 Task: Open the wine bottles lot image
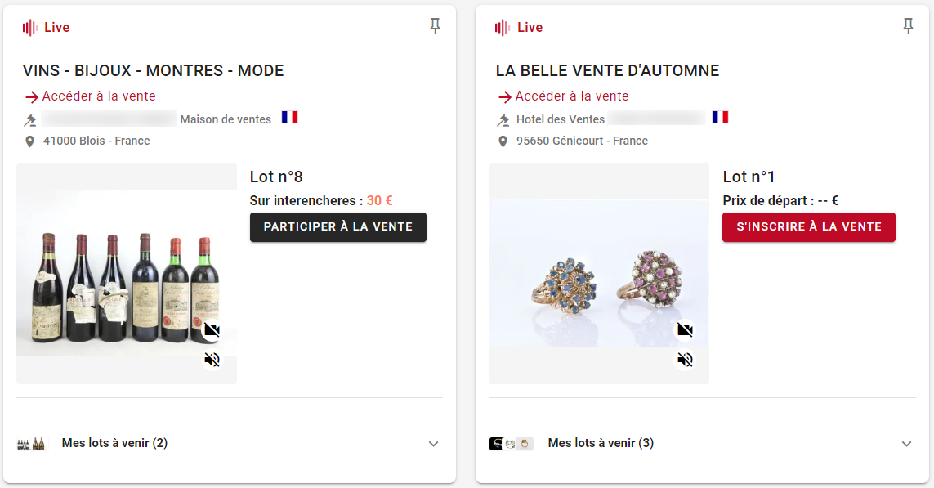pyautogui.click(x=127, y=274)
